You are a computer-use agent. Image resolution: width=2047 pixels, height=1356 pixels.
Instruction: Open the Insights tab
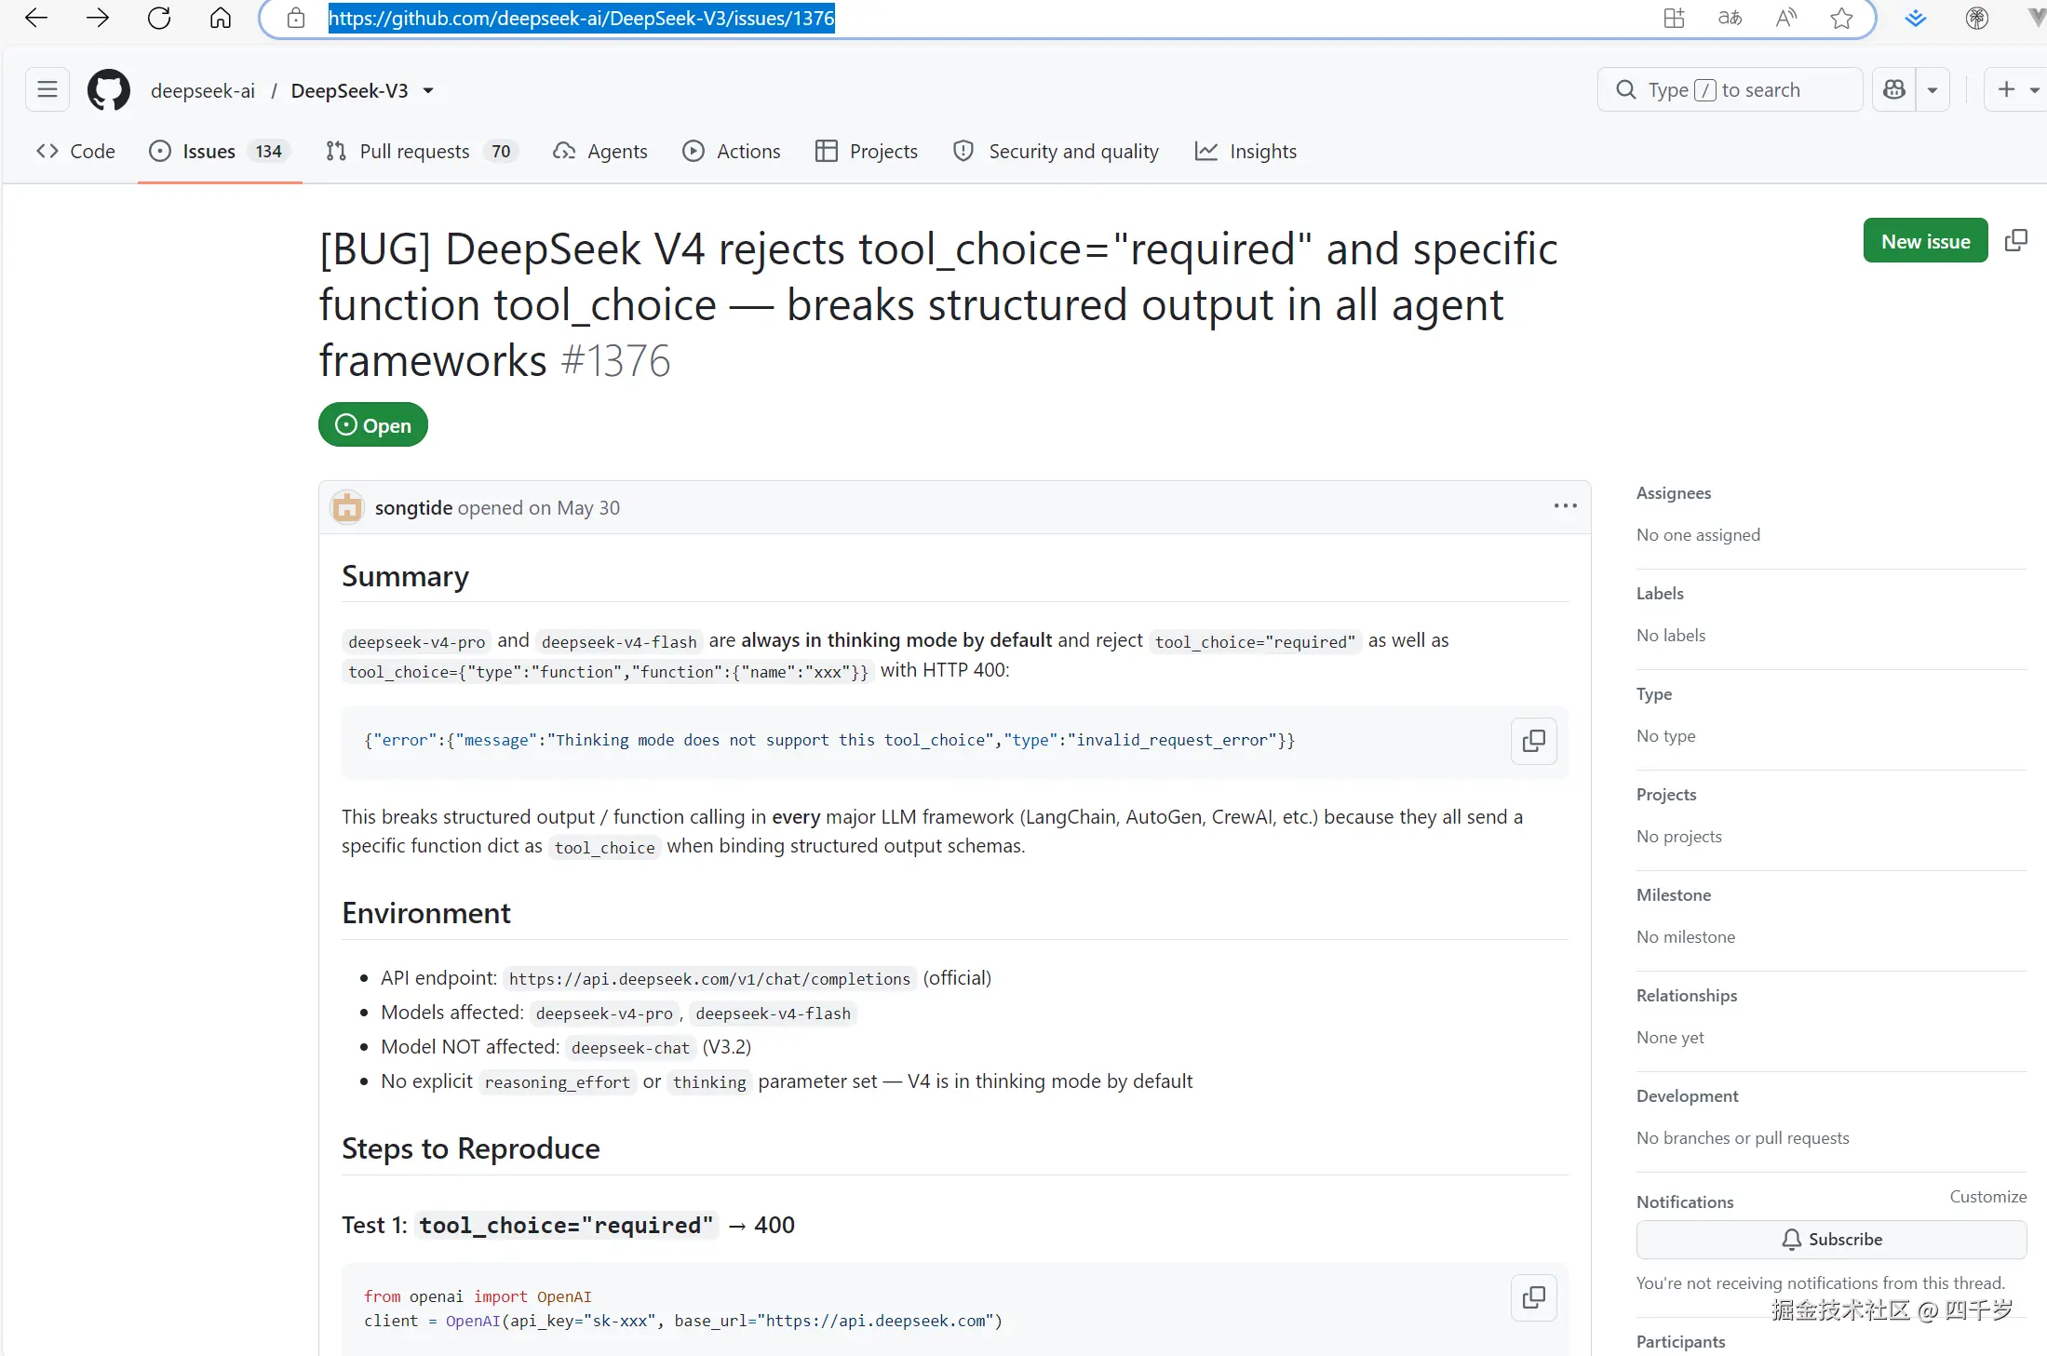tap(1246, 151)
